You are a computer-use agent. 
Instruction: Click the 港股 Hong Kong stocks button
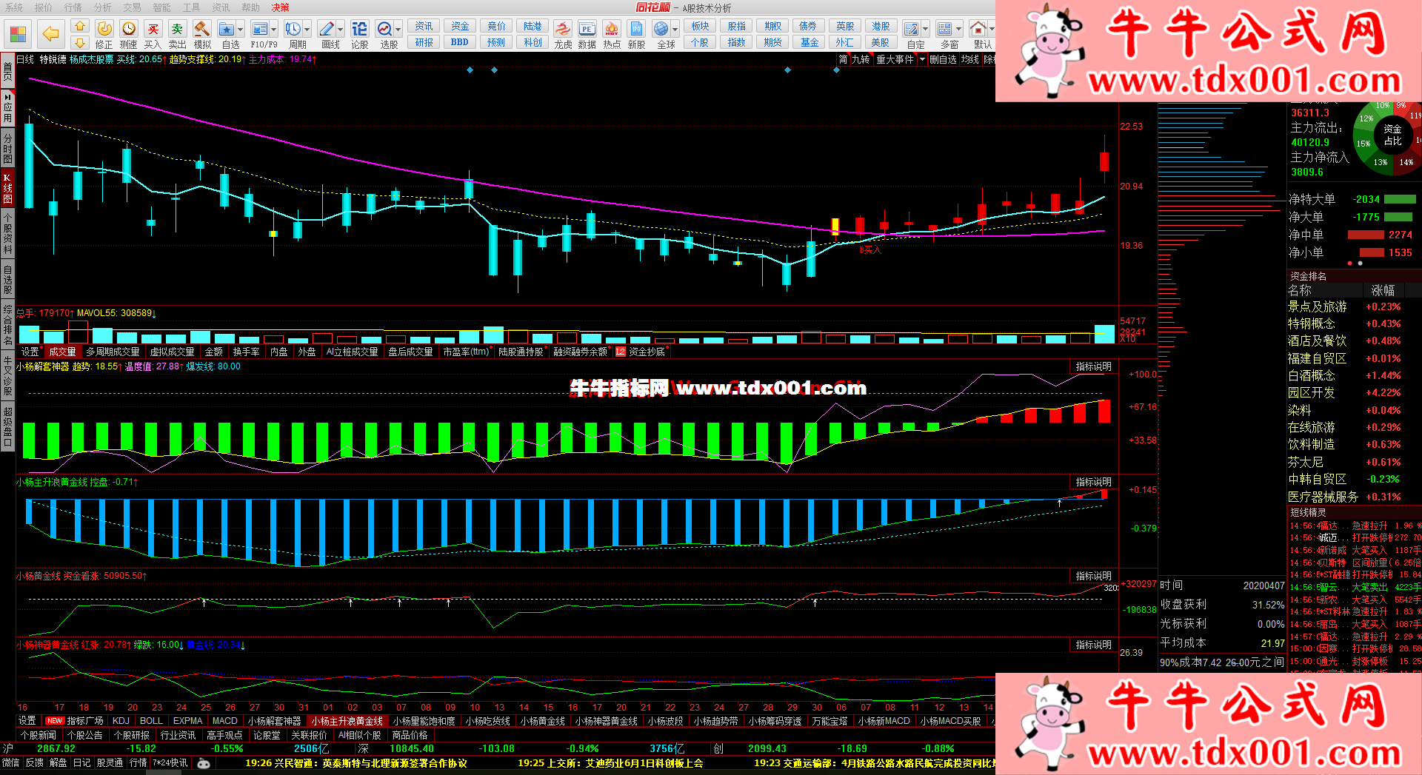pos(881,27)
